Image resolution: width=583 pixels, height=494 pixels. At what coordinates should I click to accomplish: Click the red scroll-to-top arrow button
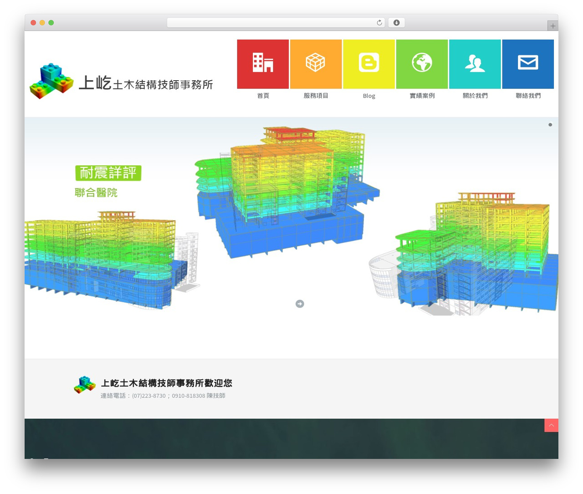(x=551, y=425)
